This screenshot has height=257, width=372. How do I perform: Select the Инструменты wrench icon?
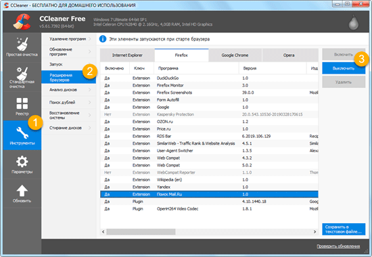point(22,133)
